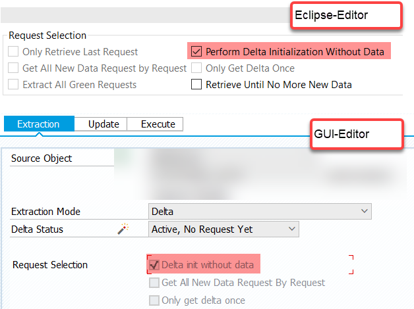Click the Delta Status magic wand icon
The width and height of the screenshot is (414, 309).
click(123, 229)
